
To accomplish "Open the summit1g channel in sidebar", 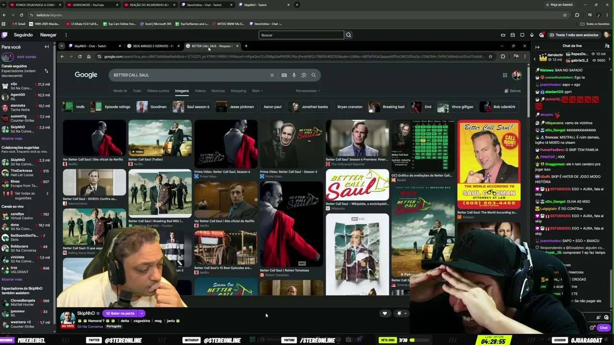I will [27, 119].
